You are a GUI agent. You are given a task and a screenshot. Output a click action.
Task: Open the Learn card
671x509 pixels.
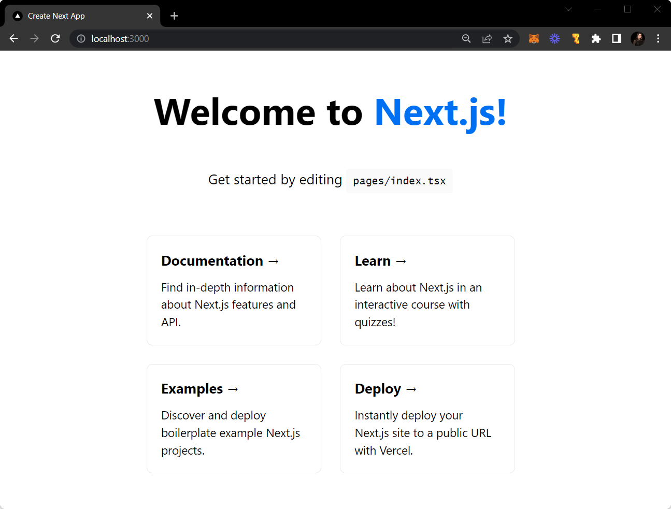click(427, 290)
